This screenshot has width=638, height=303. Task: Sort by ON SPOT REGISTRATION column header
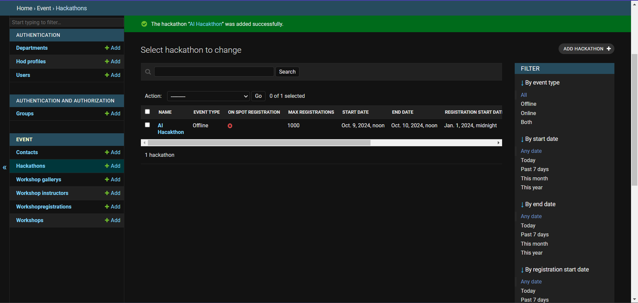click(254, 112)
